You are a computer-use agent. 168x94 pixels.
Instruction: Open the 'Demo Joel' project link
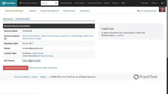click(88, 36)
